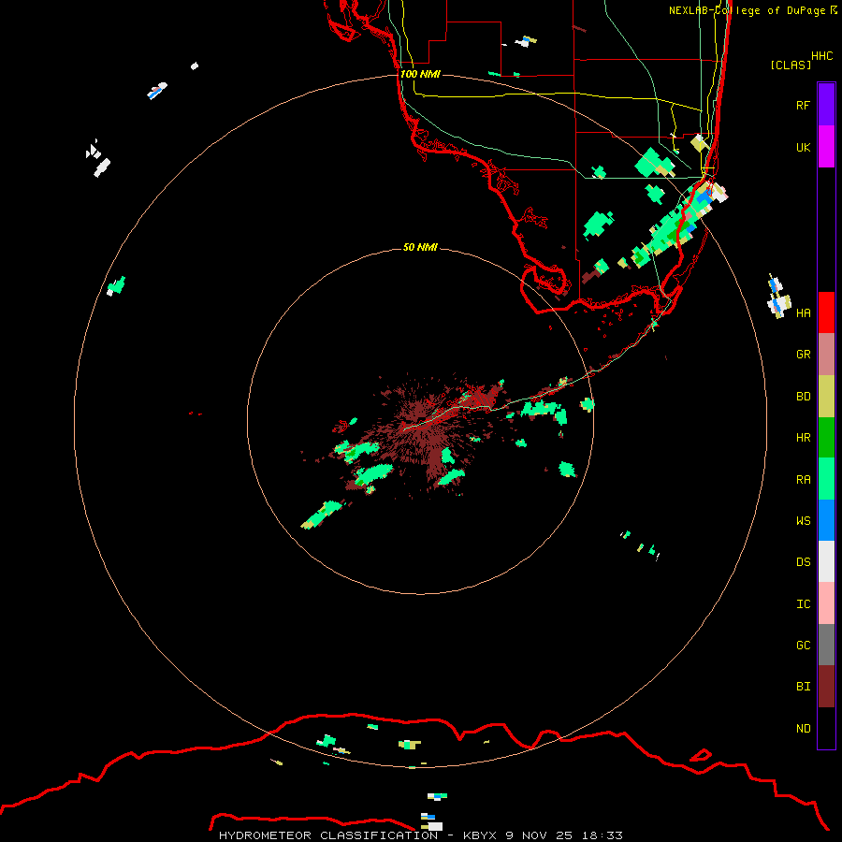
Task: Click the UK magenta legend swatch
Action: coord(826,147)
